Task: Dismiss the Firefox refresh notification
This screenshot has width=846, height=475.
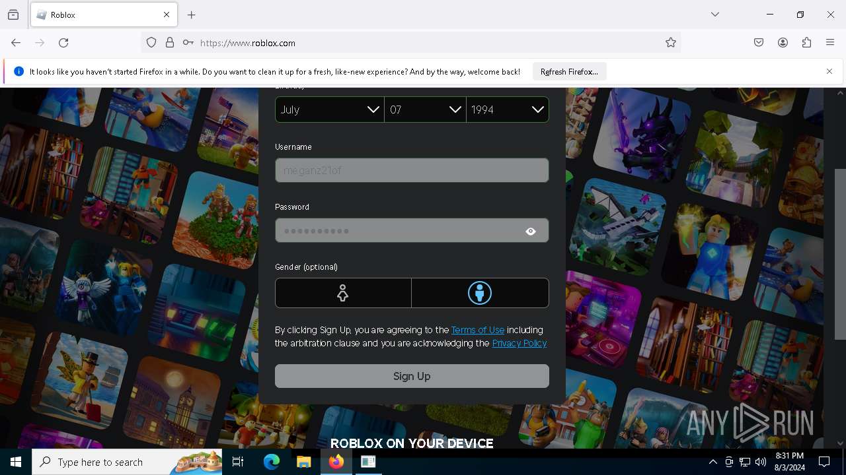Action: (x=829, y=71)
